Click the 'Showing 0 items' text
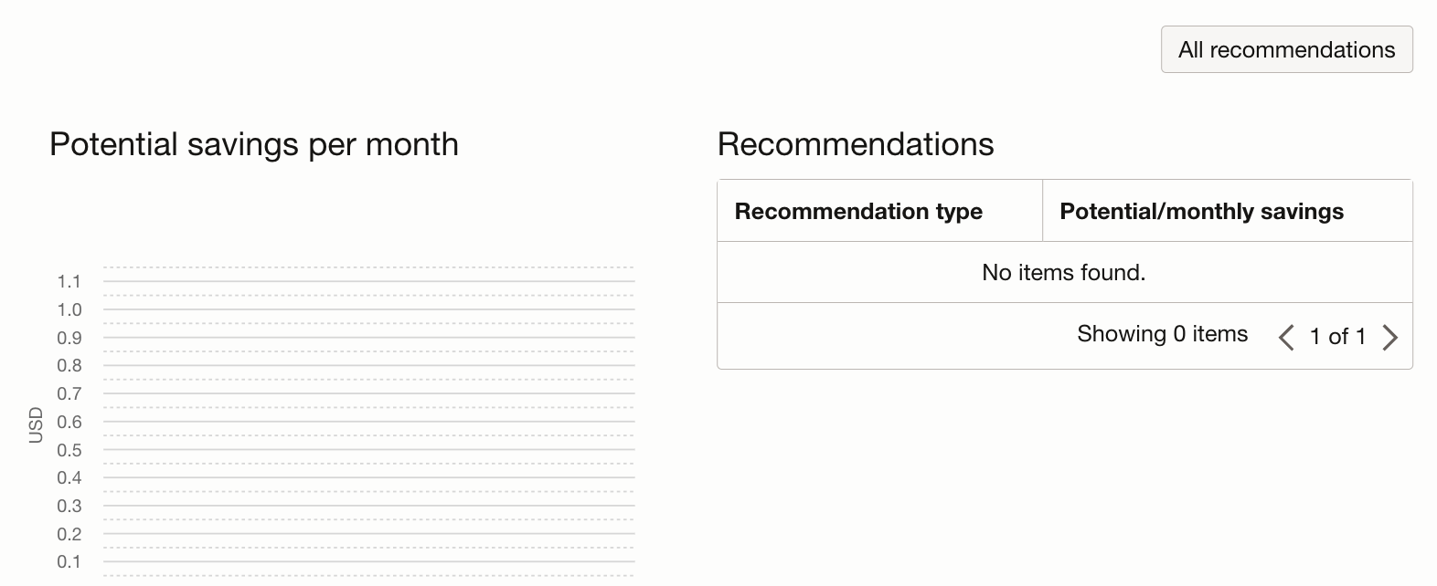This screenshot has height=586, width=1437. point(1162,334)
